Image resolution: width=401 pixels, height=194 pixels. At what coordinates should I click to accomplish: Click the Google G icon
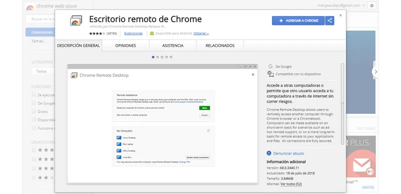click(270, 67)
